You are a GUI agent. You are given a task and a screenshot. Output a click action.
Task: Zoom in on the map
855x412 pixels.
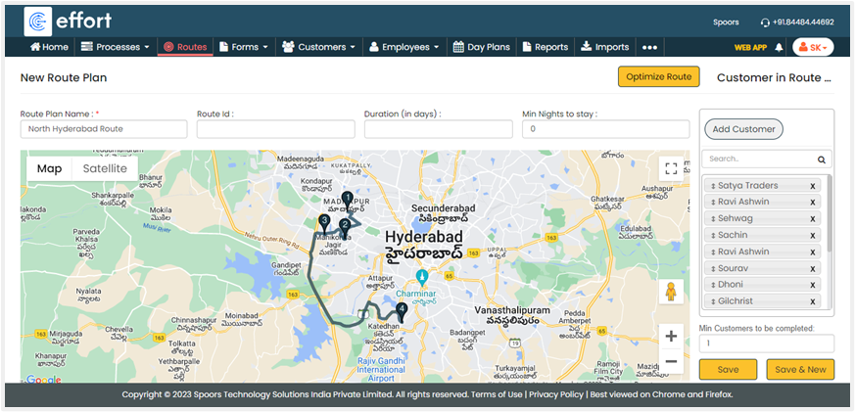pyautogui.click(x=671, y=336)
